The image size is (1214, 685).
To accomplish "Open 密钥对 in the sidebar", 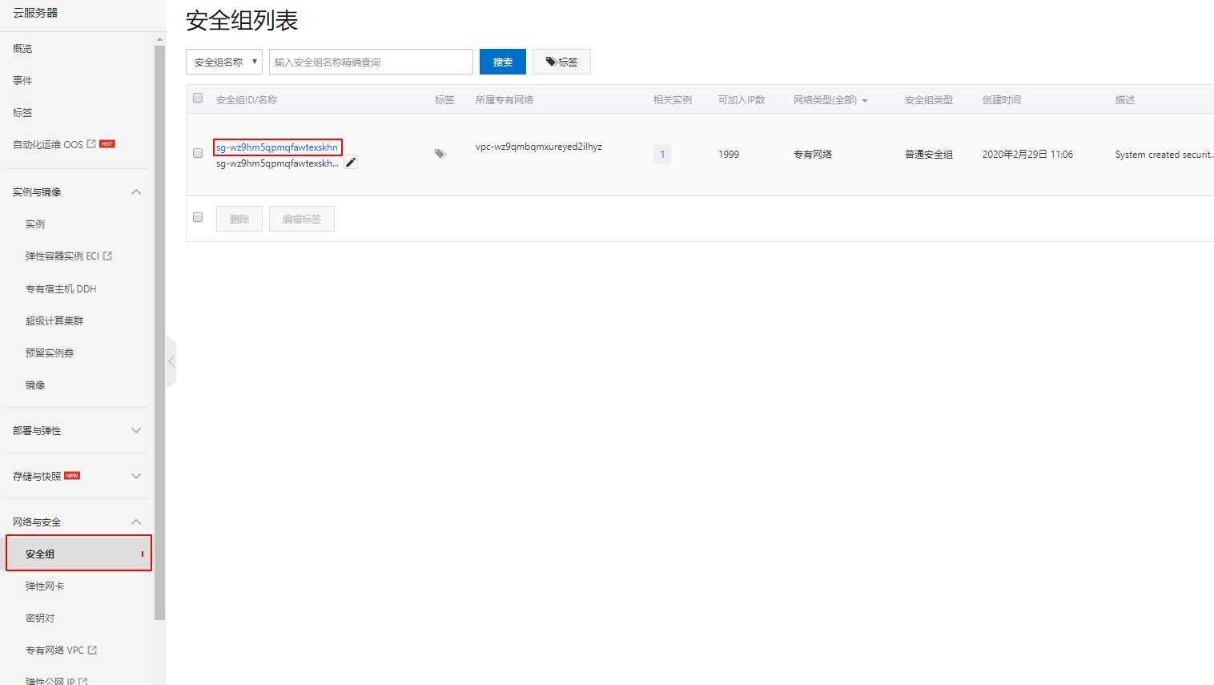I will (40, 619).
